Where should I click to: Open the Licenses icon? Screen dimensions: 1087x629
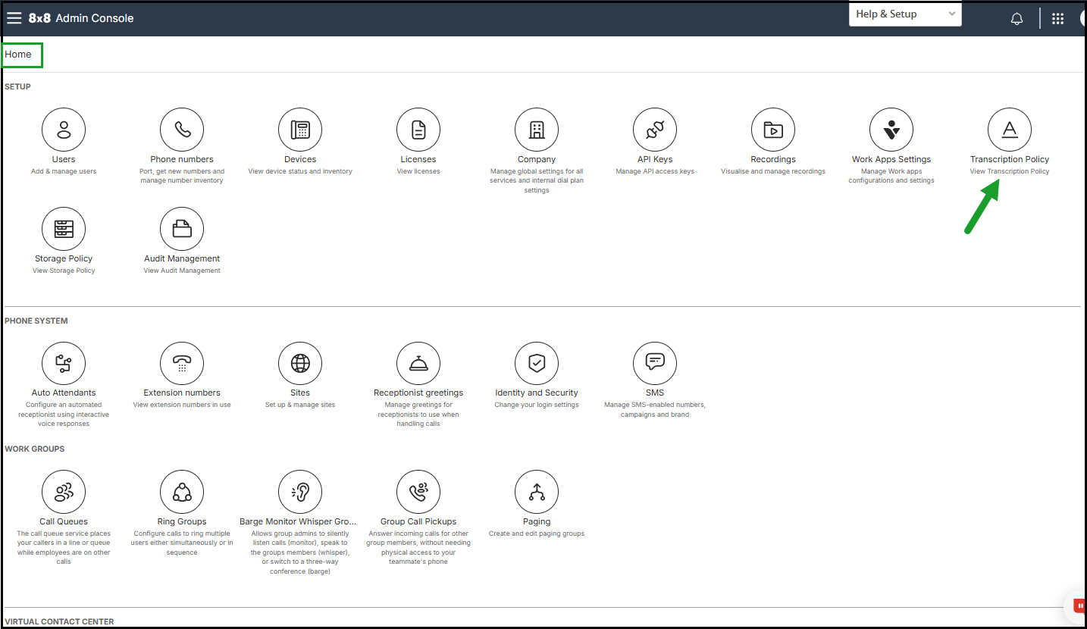click(x=418, y=130)
